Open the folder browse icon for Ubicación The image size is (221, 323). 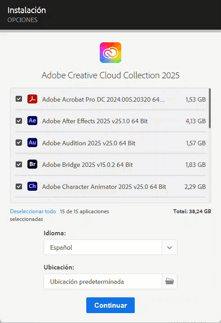click(169, 282)
